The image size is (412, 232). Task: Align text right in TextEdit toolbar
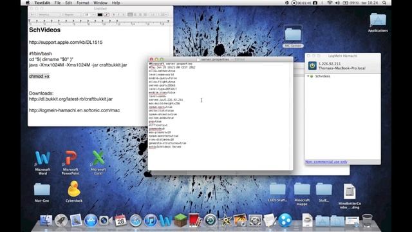coord(140,15)
